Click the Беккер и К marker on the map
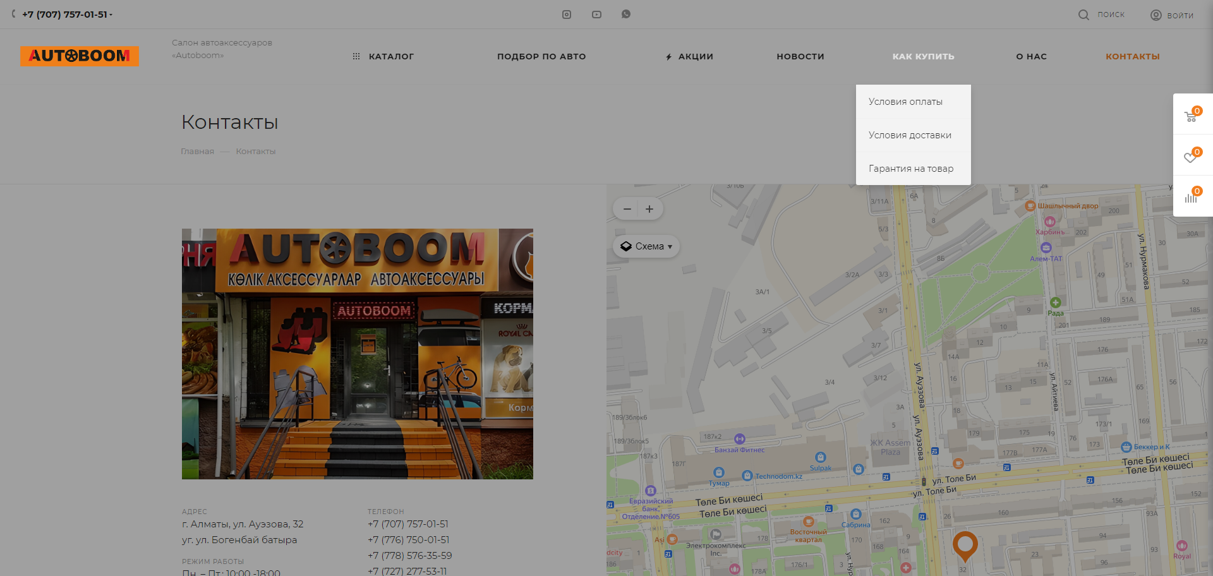The width and height of the screenshot is (1213, 576). click(1126, 447)
